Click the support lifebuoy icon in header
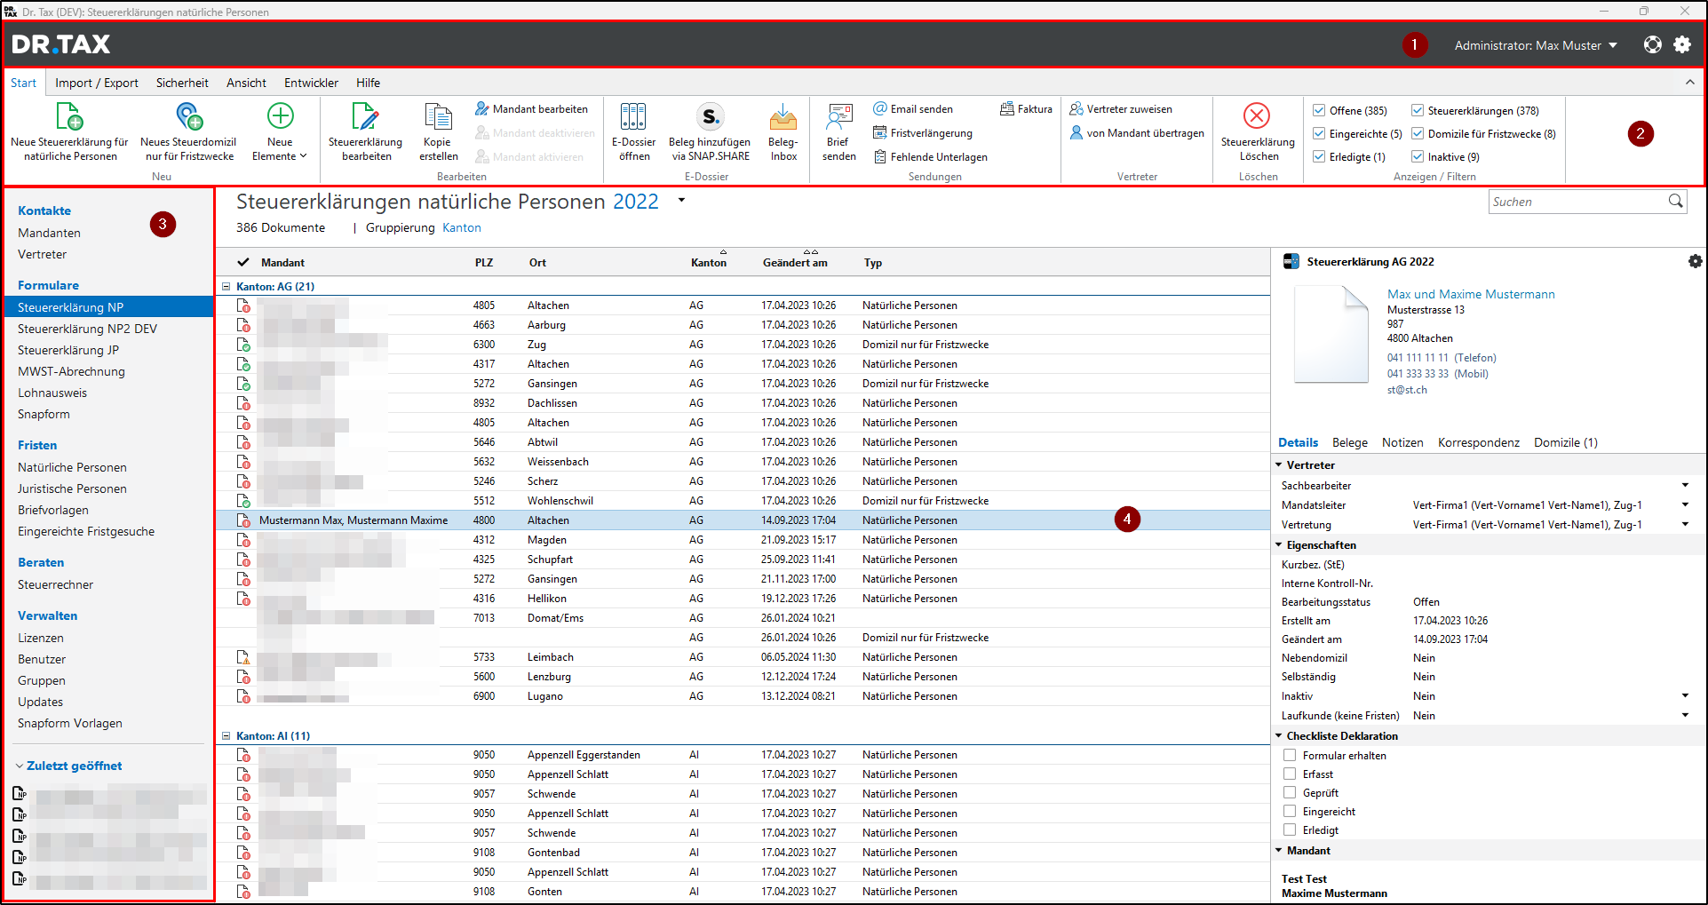The height and width of the screenshot is (905, 1708). pyautogui.click(x=1652, y=44)
